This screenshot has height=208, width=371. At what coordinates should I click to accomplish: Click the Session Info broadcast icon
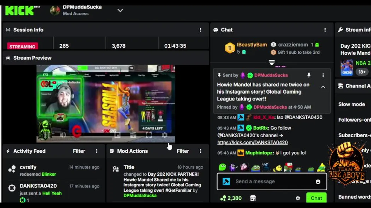point(8,30)
